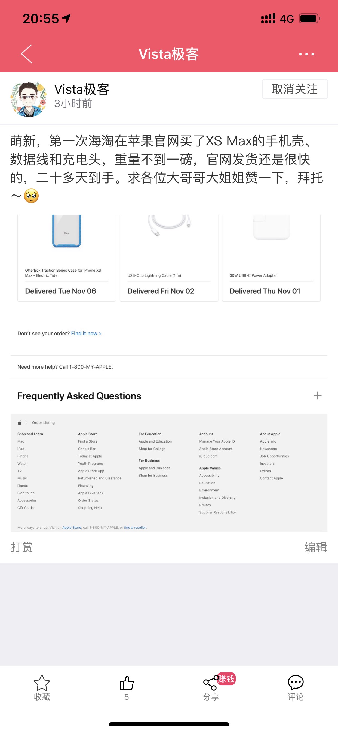Open the 30W USB-C Power Adapter card
The height and width of the screenshot is (733, 338).
pyautogui.click(x=271, y=258)
